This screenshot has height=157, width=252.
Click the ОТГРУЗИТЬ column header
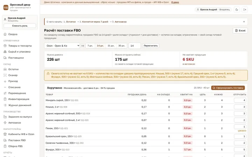[240, 95]
